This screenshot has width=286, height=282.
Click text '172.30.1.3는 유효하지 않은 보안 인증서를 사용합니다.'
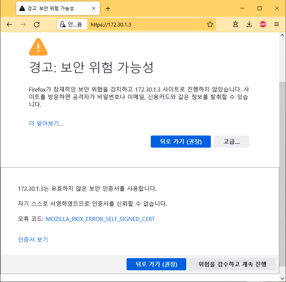coord(87,189)
